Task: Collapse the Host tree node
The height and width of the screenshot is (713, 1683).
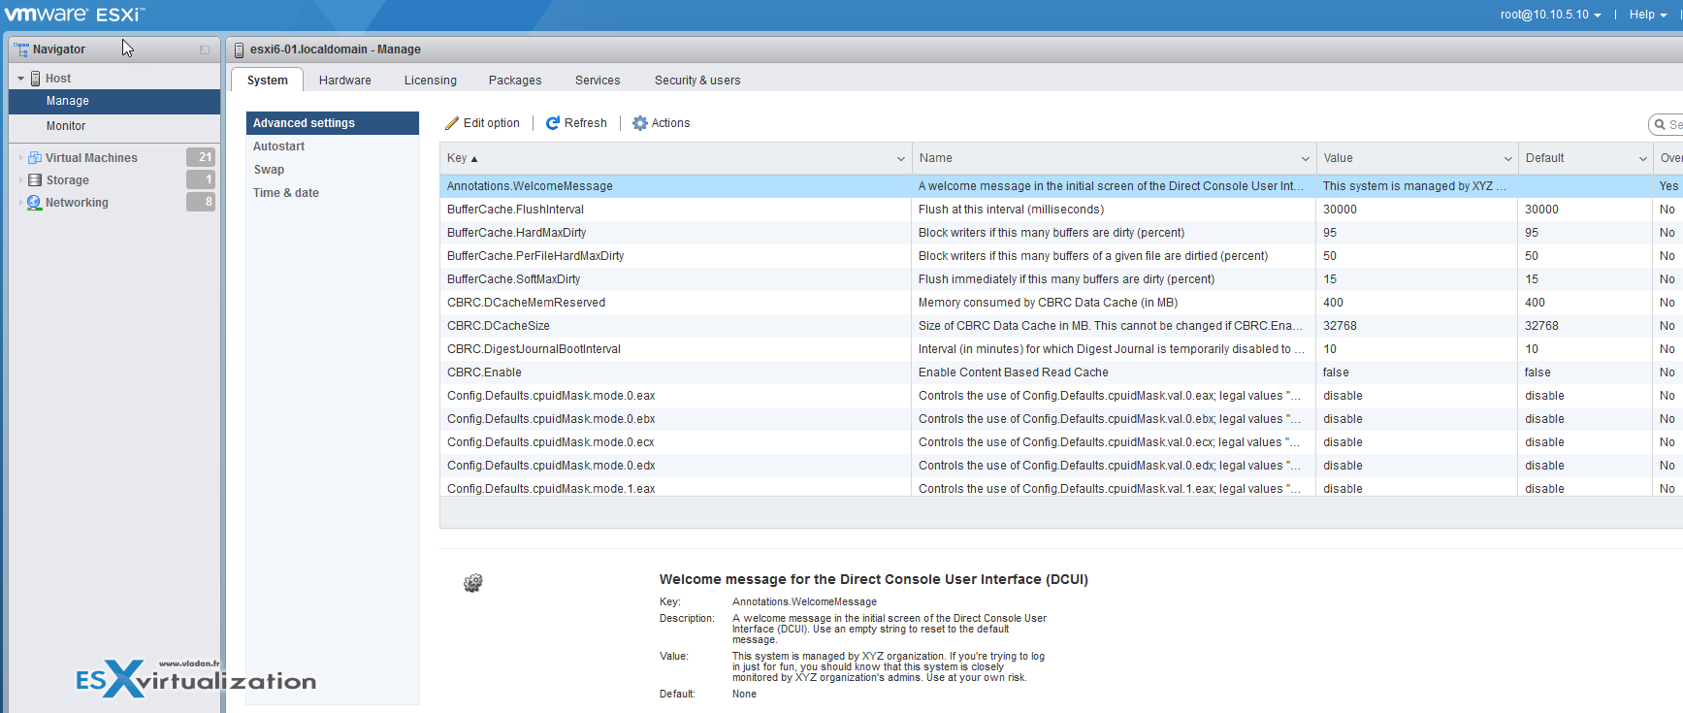Action: coord(21,79)
